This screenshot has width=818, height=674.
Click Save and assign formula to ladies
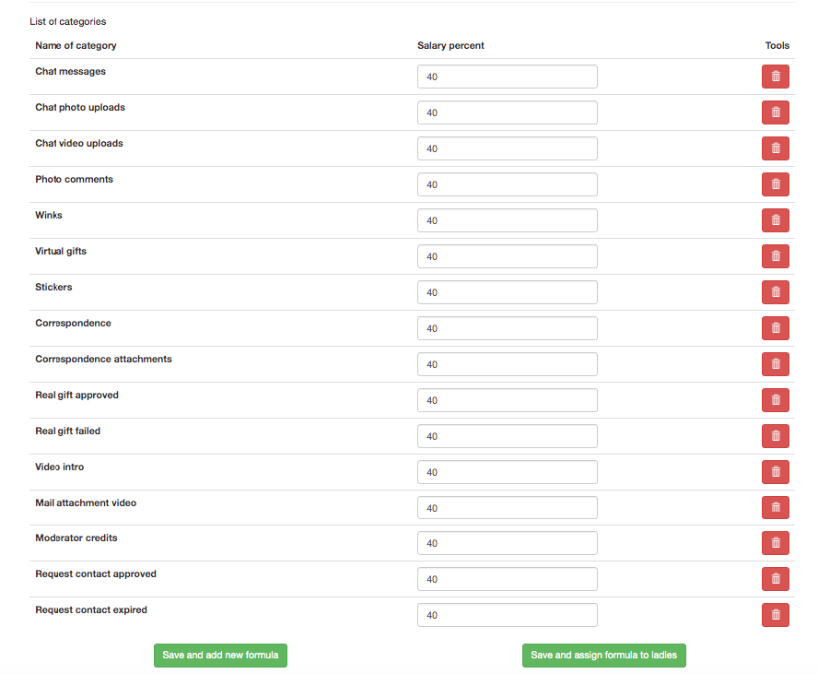[604, 656]
